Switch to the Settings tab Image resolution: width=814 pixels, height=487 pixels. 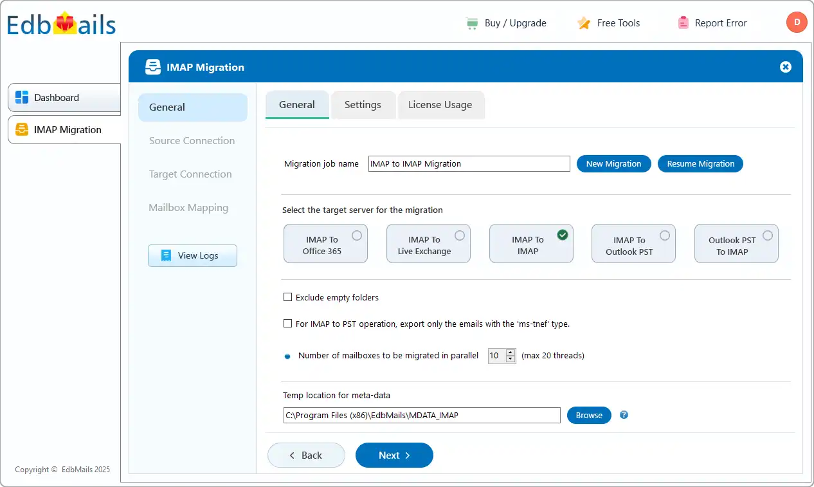(363, 105)
